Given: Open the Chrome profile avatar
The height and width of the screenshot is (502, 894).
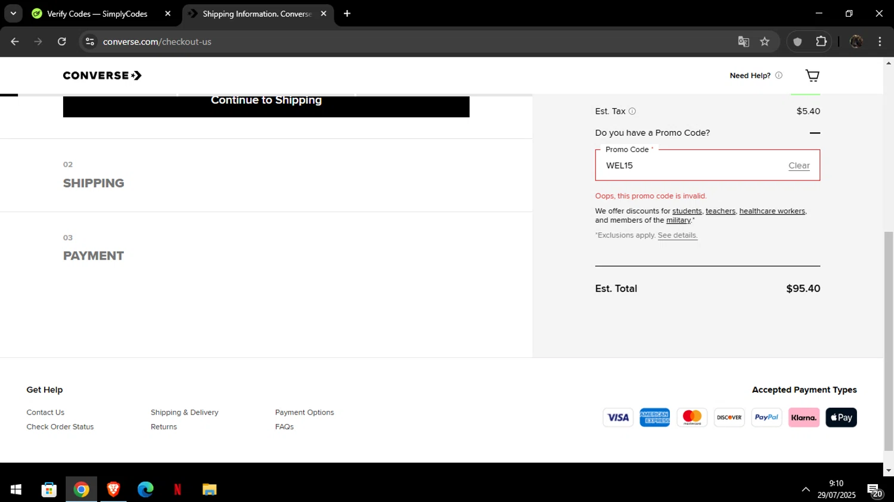Looking at the screenshot, I should point(856,42).
